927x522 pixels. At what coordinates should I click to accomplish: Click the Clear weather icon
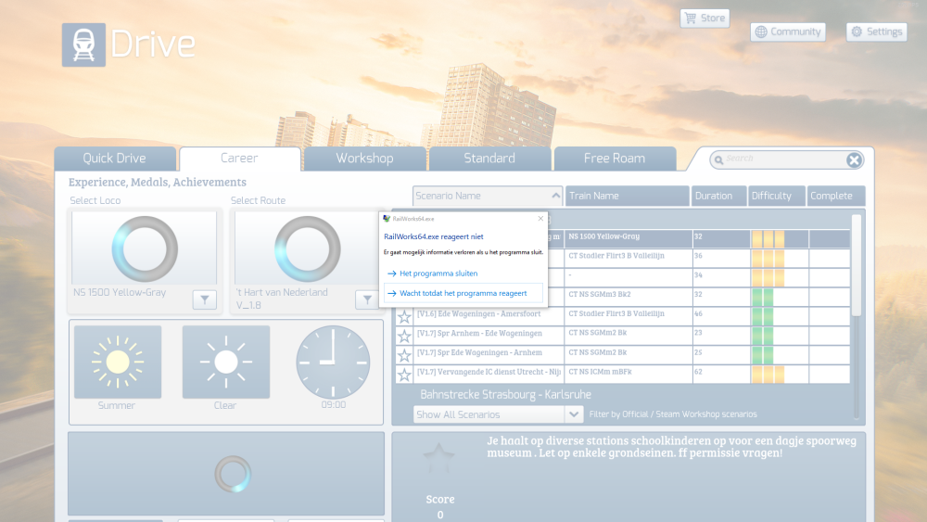pyautogui.click(x=225, y=362)
